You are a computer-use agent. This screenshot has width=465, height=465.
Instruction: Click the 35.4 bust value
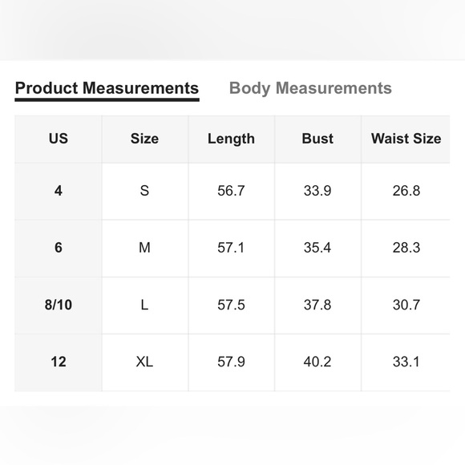point(317,248)
